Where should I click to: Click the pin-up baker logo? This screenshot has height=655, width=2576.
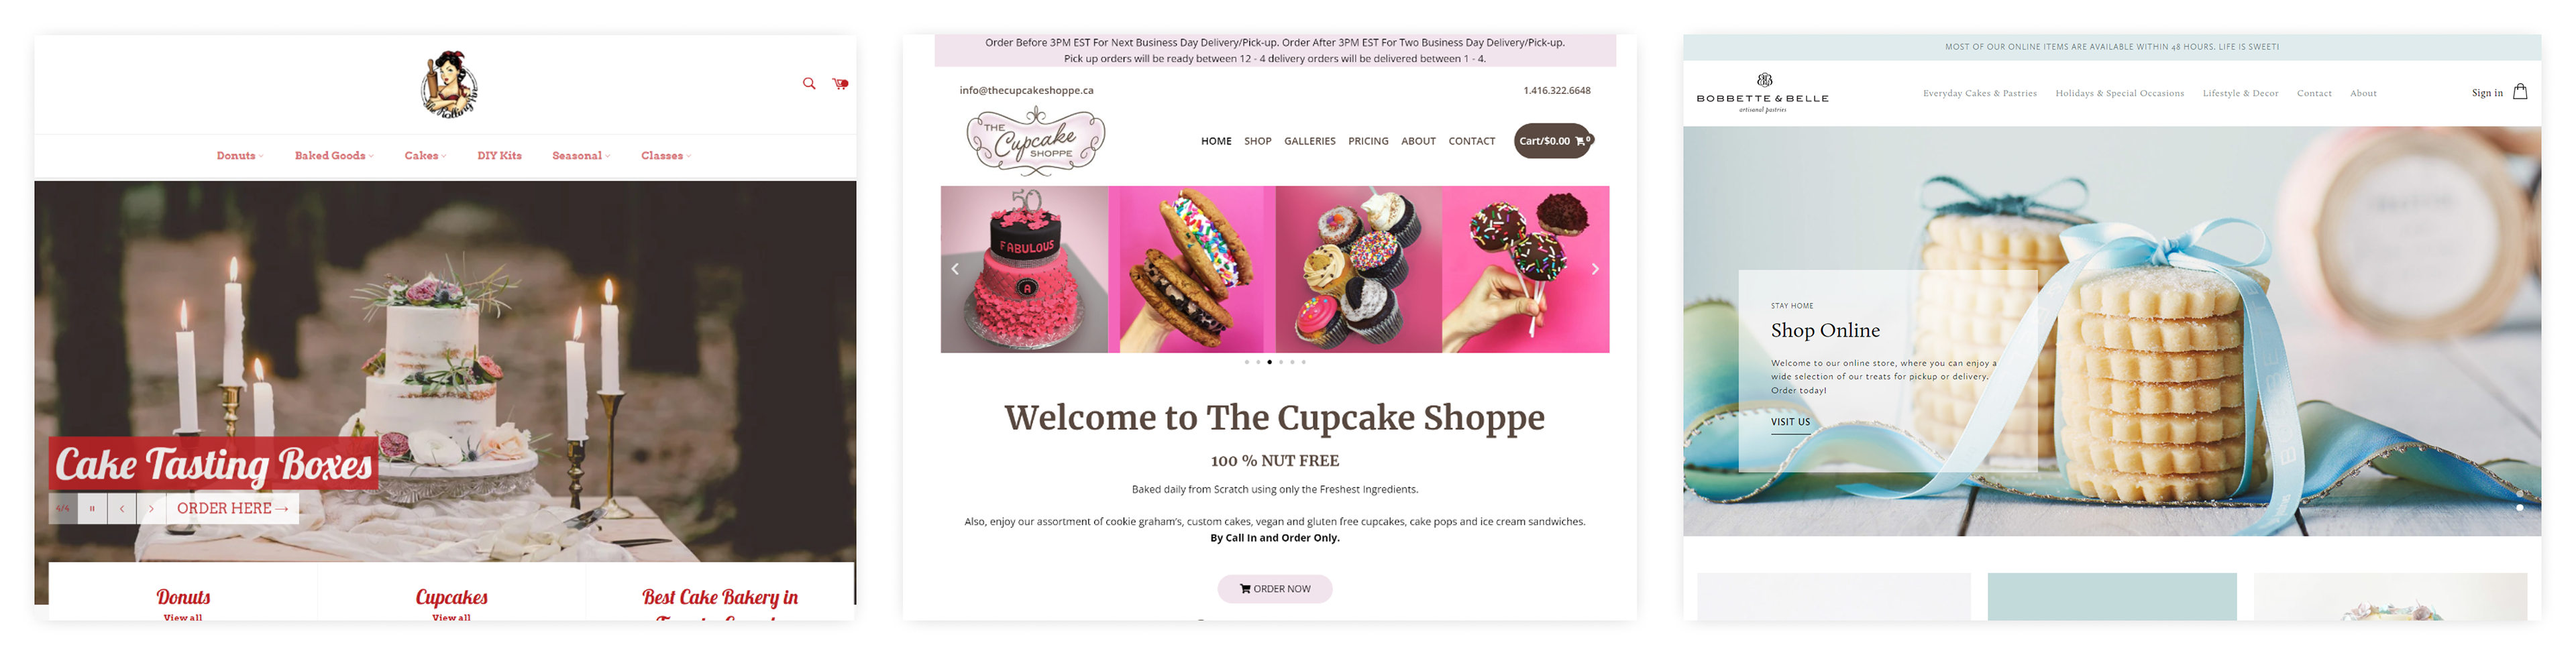click(449, 84)
